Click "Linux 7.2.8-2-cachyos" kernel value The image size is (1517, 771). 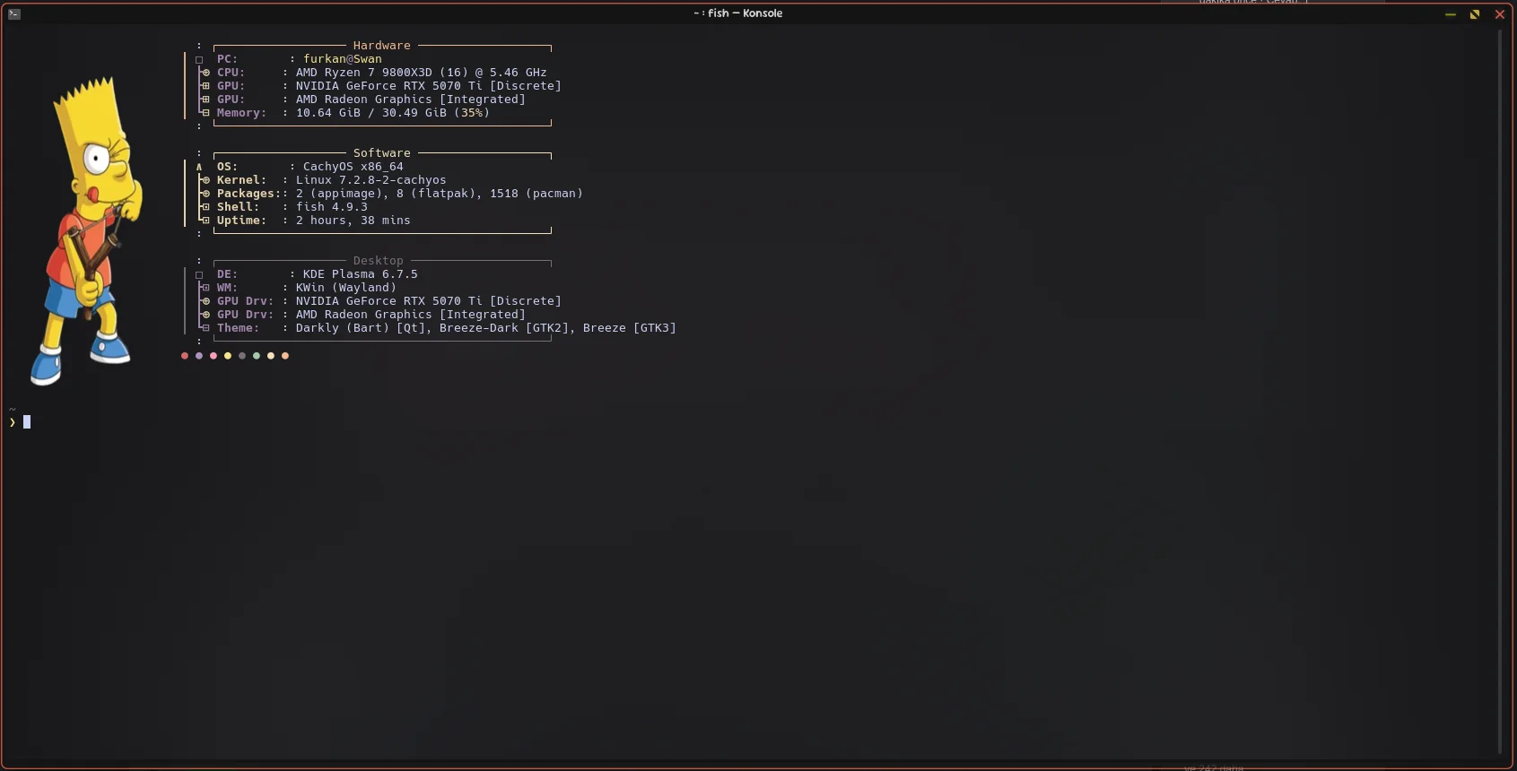[371, 180]
